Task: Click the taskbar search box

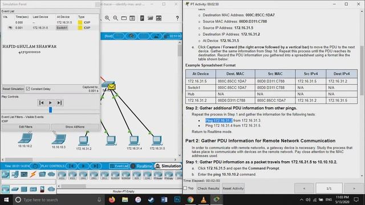Action: coord(58,200)
